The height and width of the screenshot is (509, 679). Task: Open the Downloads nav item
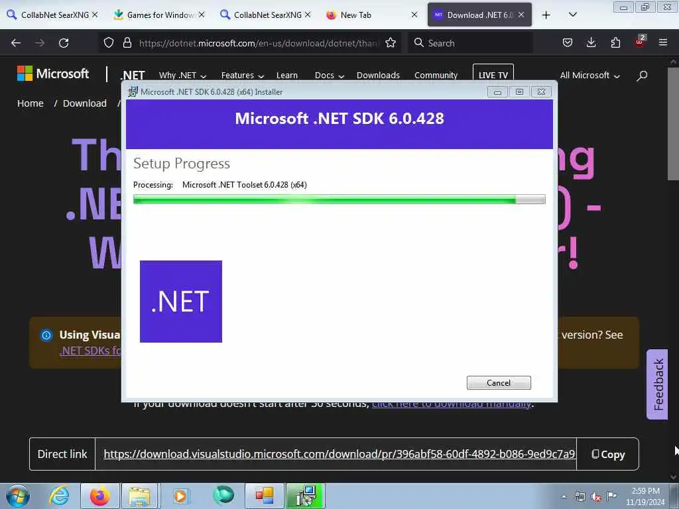click(x=378, y=76)
